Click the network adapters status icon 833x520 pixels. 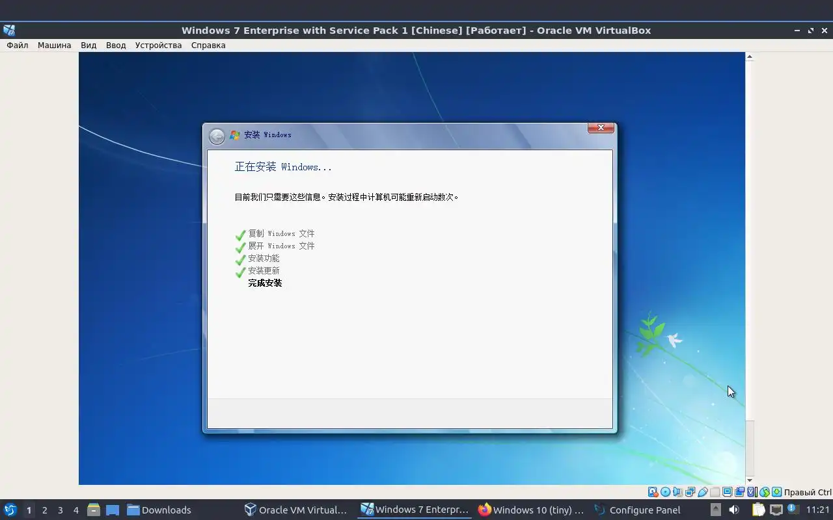pos(690,492)
